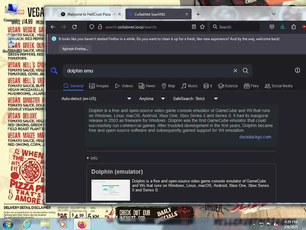Click the network tray icon

[x=261, y=224]
